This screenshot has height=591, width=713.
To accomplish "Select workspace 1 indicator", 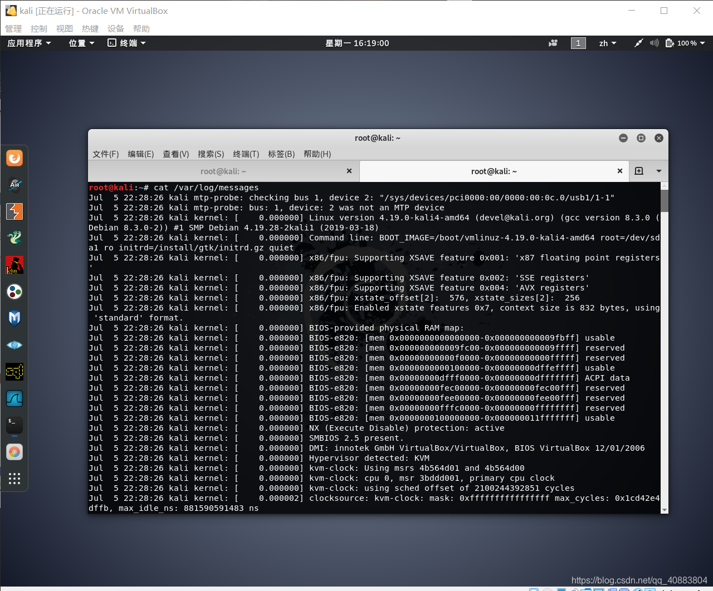I will tap(578, 43).
